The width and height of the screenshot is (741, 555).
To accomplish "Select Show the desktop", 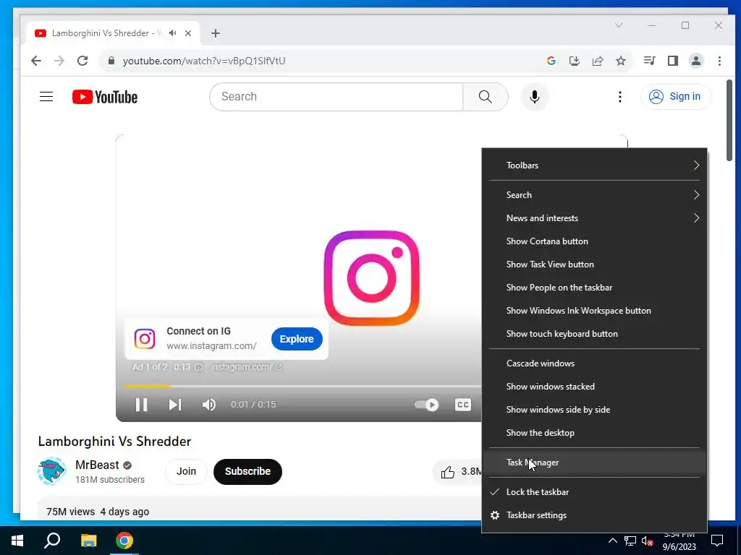I will coord(594,433).
